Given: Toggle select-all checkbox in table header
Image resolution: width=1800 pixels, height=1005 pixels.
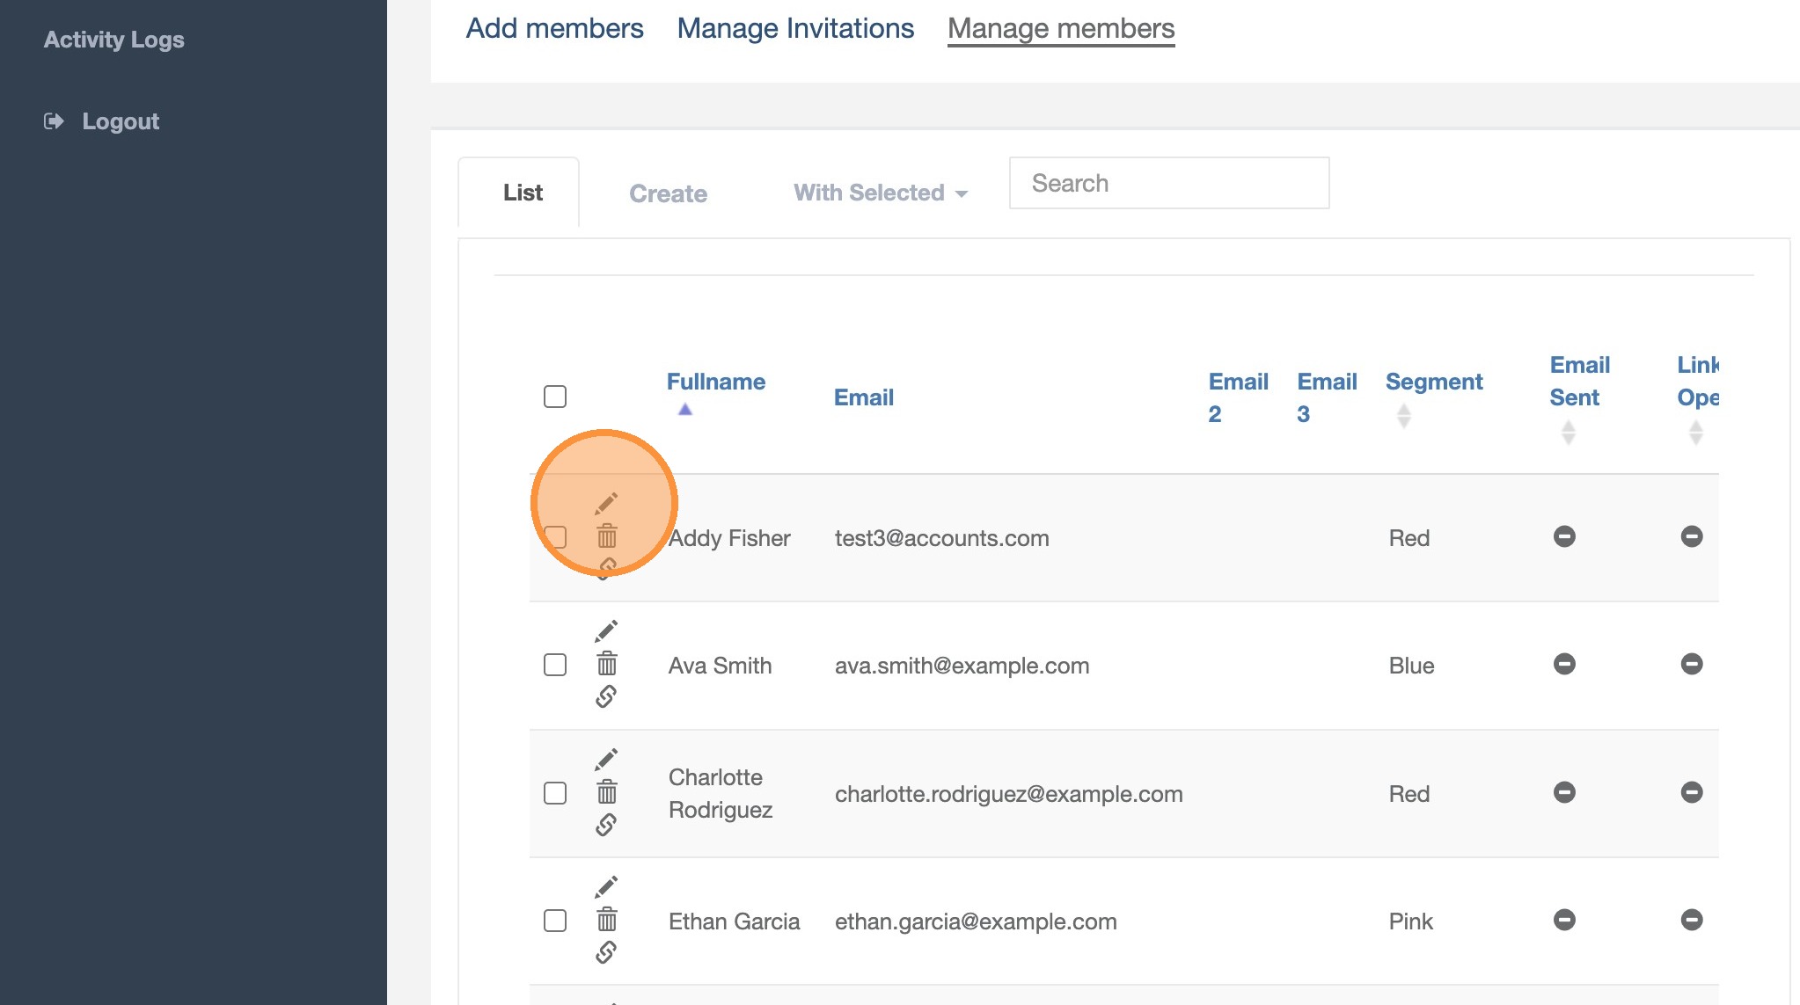Looking at the screenshot, I should pos(555,397).
